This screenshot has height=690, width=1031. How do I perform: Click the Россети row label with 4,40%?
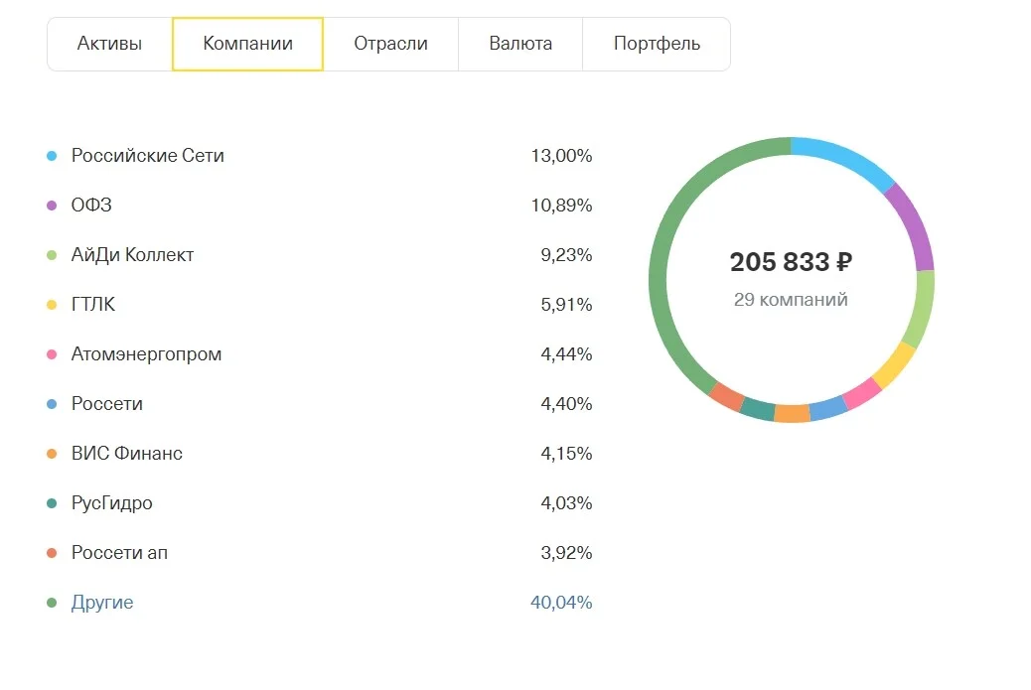[x=106, y=403]
